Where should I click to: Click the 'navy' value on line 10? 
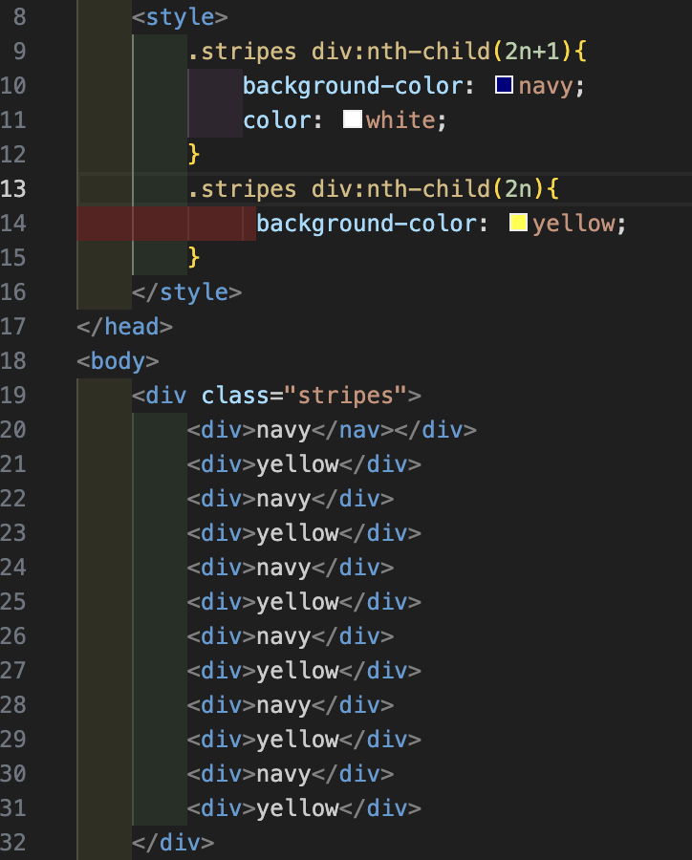pos(546,86)
